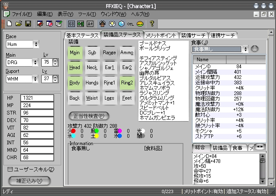
Task: Click the Name column header
Action: click(209, 60)
